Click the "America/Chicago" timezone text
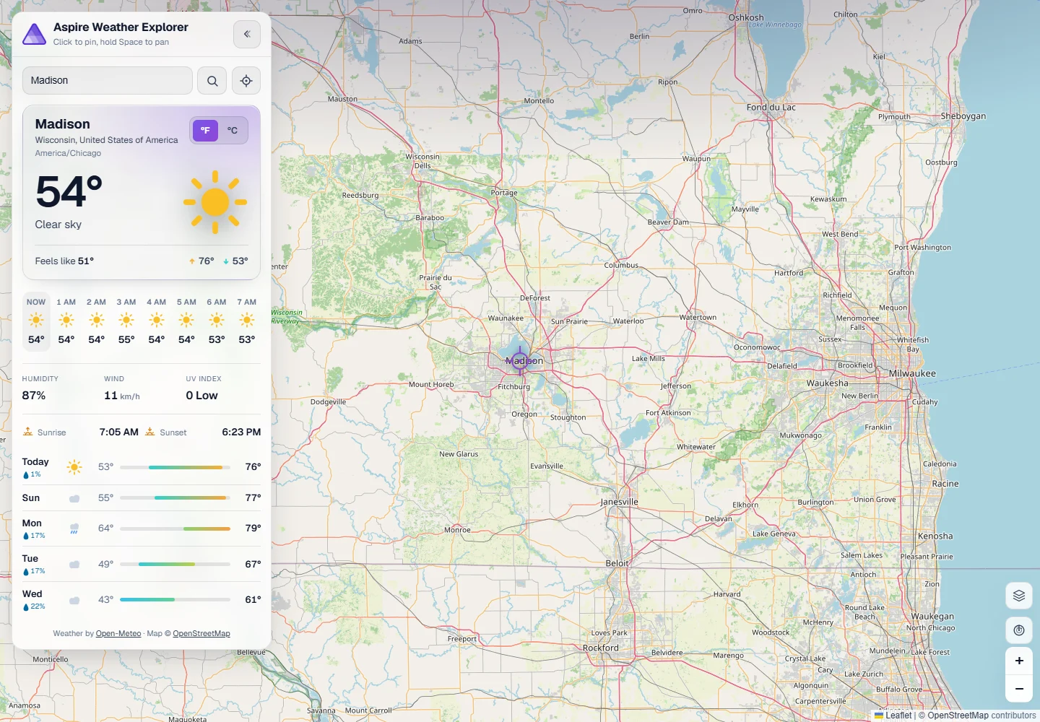The width and height of the screenshot is (1040, 722). tap(68, 153)
